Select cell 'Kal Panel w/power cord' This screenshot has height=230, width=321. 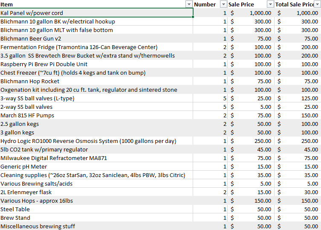[x=96, y=13]
